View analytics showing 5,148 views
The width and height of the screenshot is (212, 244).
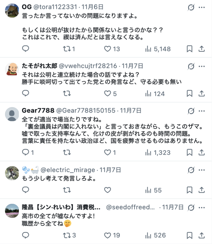click(x=158, y=49)
